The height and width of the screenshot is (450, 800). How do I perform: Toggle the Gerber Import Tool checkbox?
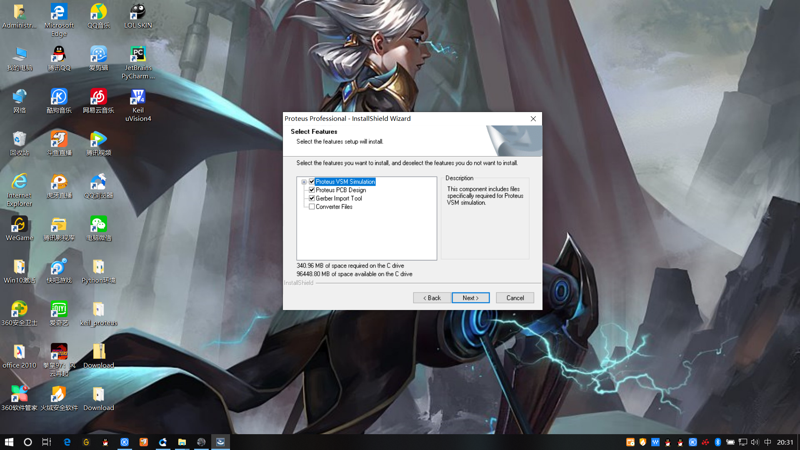pos(312,198)
